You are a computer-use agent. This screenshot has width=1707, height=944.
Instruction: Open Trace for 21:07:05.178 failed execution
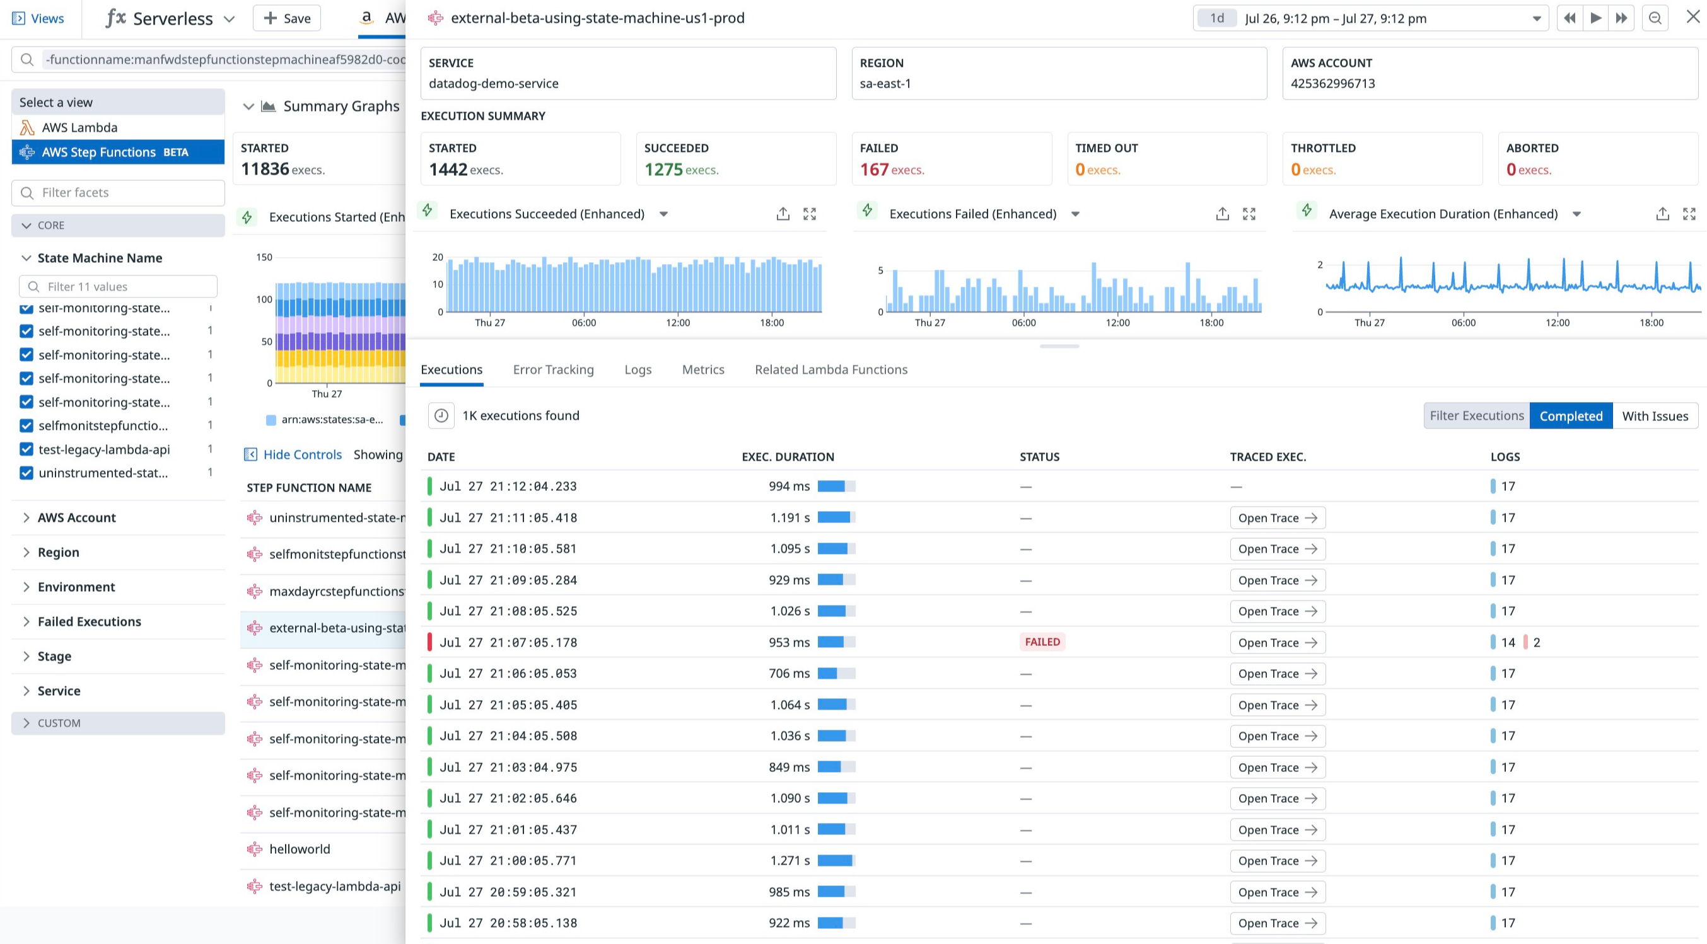[x=1277, y=642]
